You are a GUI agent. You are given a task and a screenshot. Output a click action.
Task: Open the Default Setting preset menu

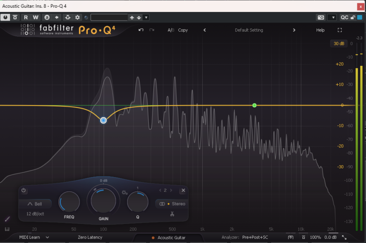pos(249,30)
